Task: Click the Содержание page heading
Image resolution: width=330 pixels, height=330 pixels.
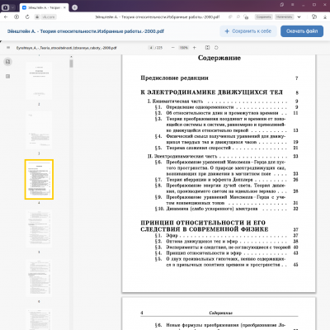Action: click(219, 58)
